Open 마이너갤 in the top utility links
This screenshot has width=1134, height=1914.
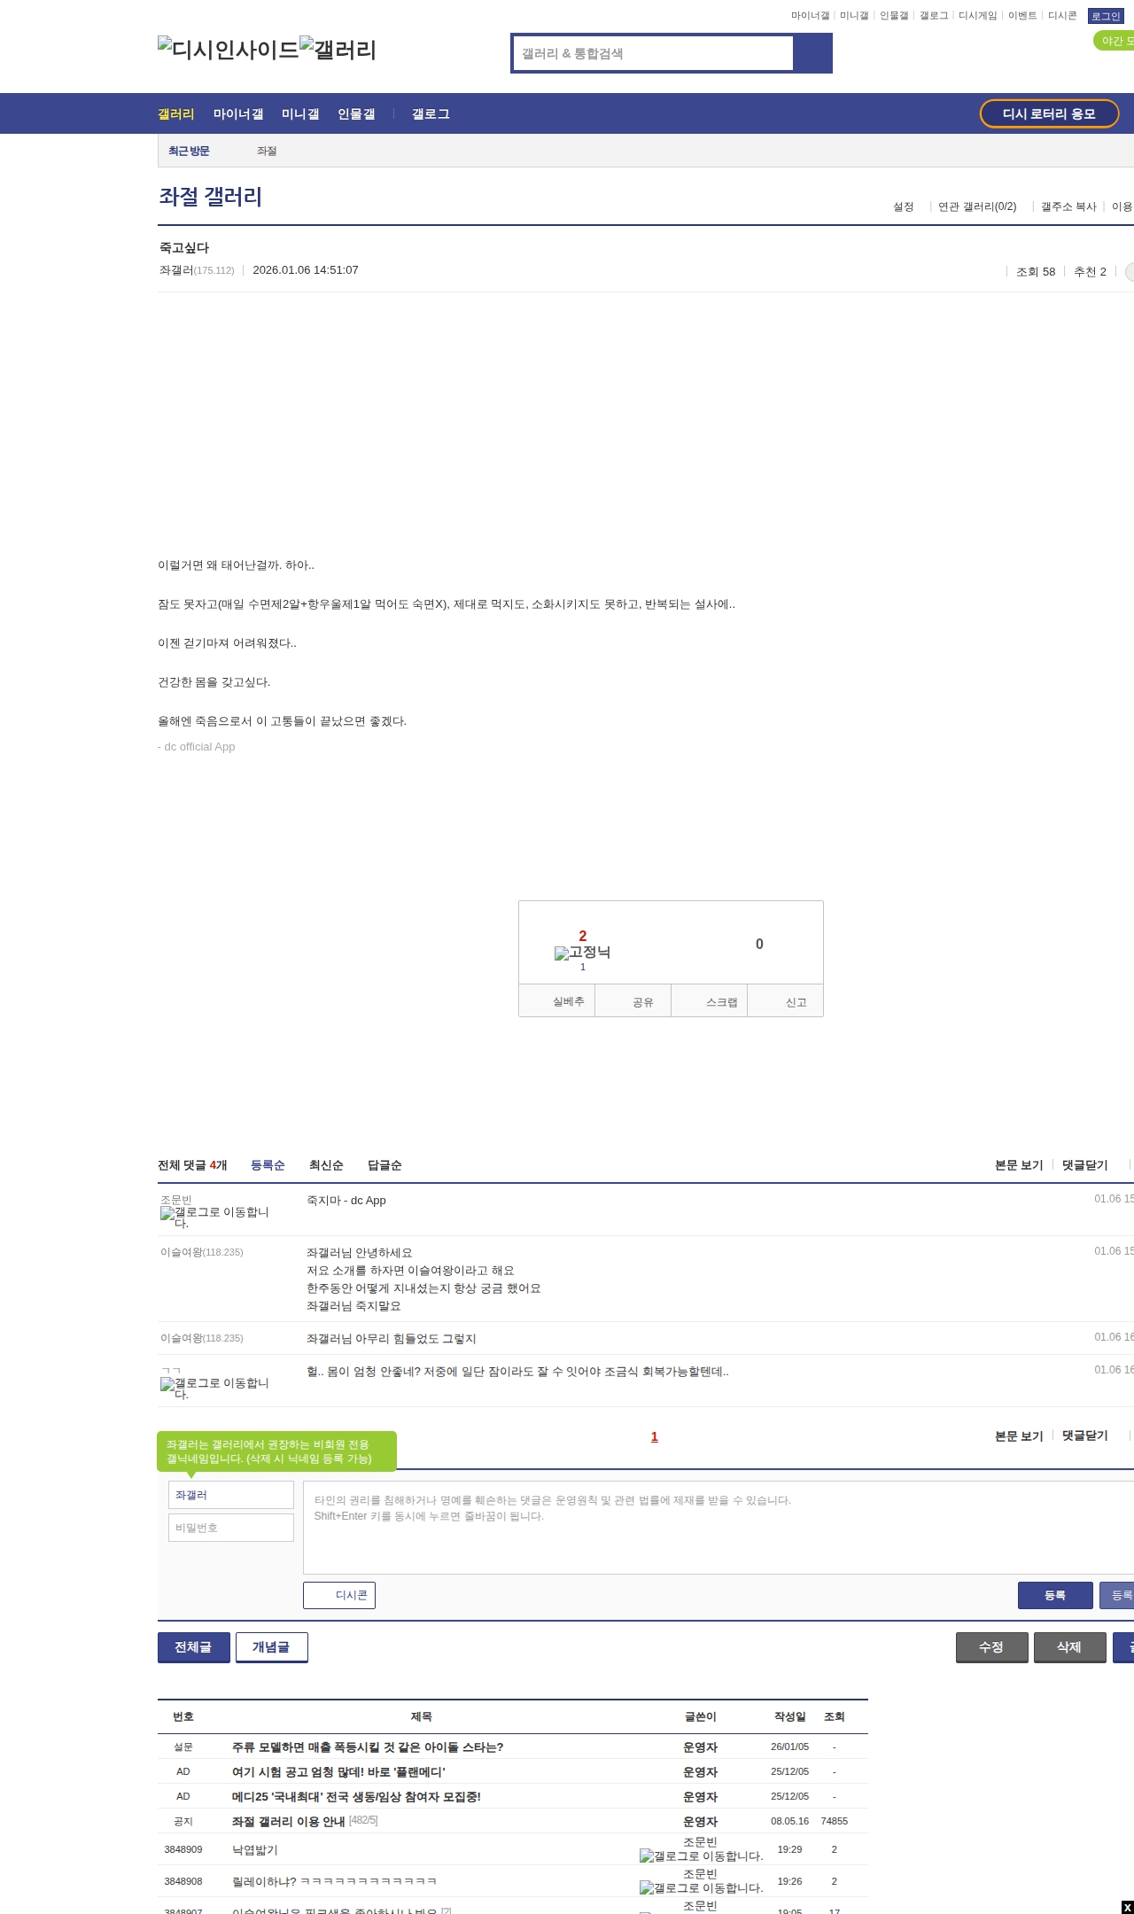point(810,16)
